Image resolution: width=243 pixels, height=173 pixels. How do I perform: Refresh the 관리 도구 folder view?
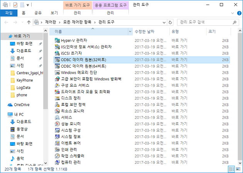(170, 23)
